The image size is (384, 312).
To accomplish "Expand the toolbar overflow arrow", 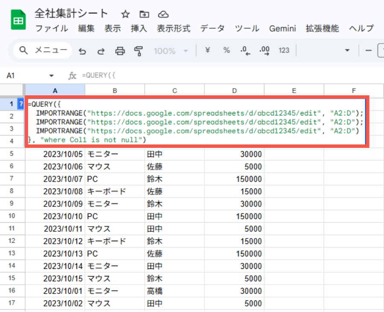I will point(347,50).
